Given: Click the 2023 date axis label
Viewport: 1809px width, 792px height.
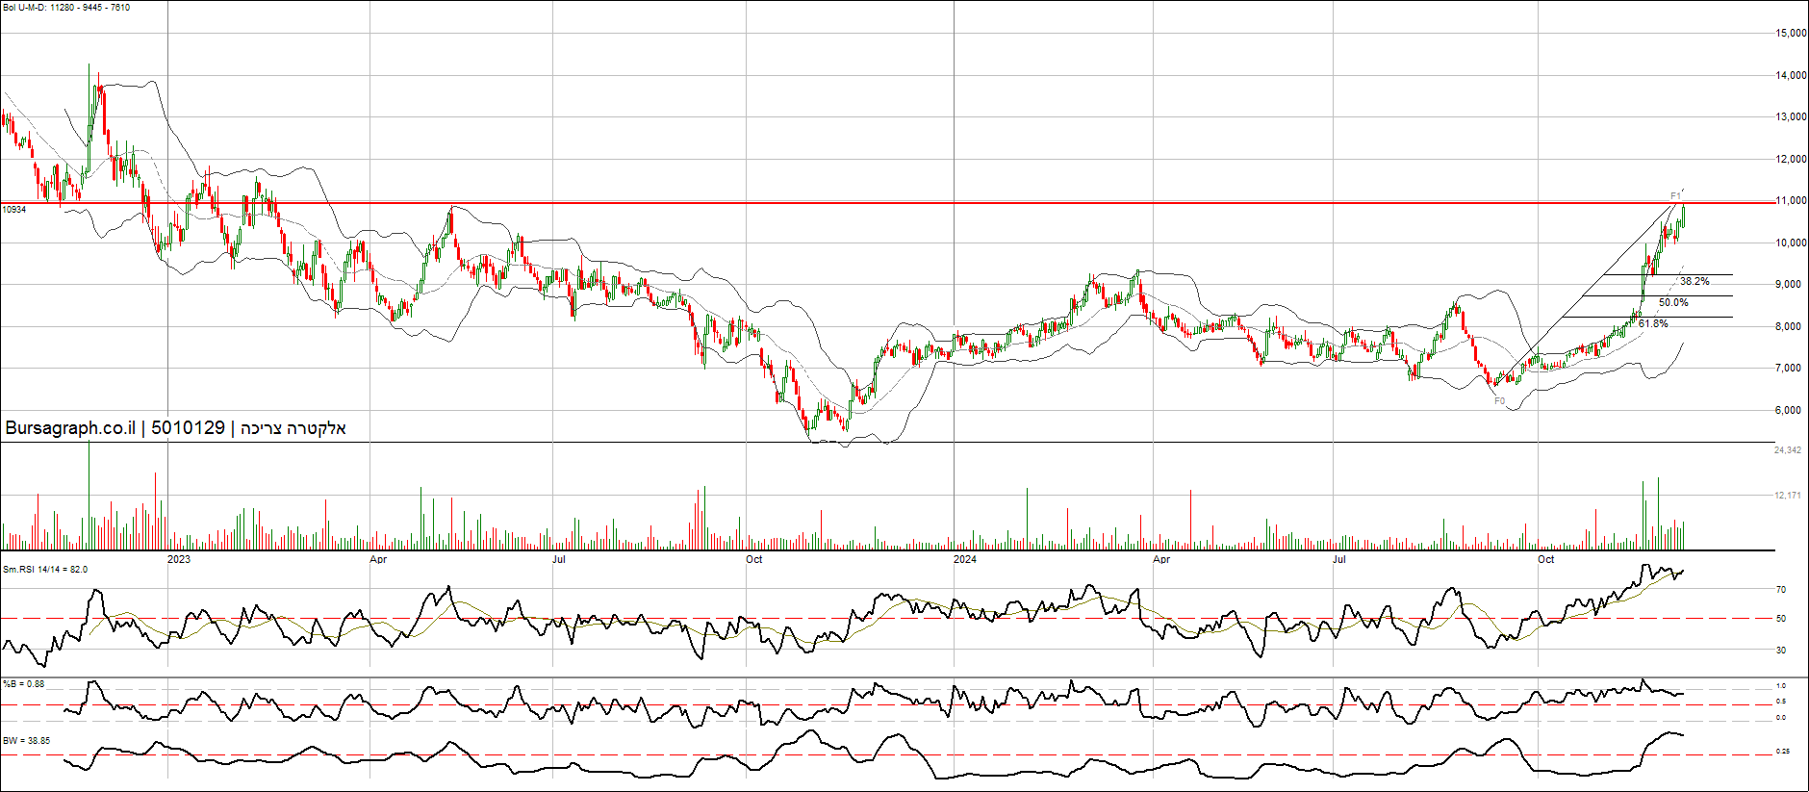Looking at the screenshot, I should pos(179,559).
